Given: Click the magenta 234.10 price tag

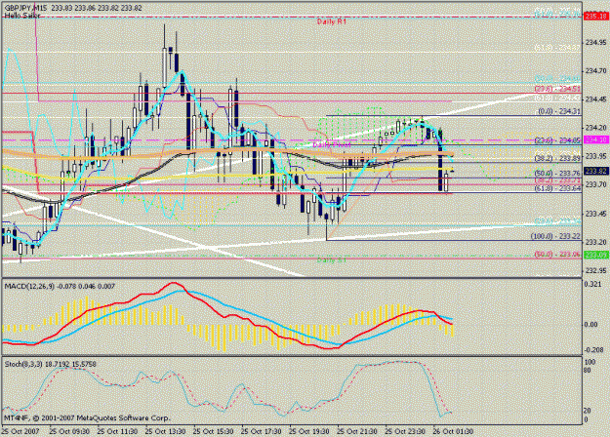Looking at the screenshot, I should [596, 139].
